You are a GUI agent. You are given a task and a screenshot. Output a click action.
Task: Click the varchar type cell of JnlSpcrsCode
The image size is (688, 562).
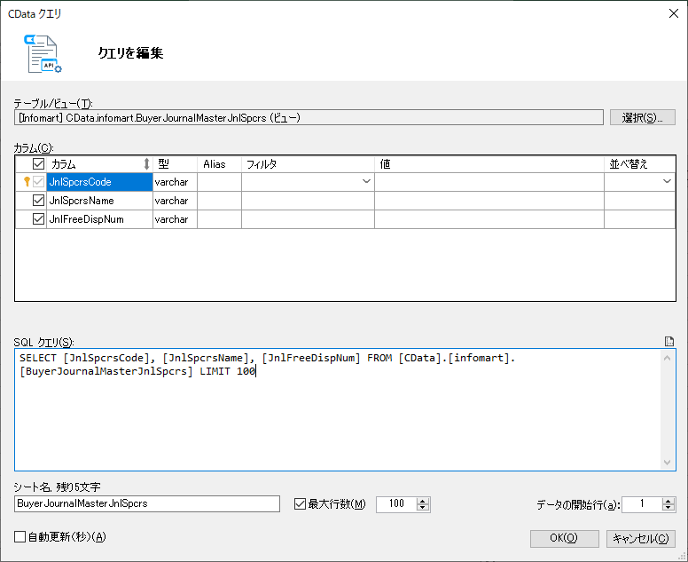[175, 181]
